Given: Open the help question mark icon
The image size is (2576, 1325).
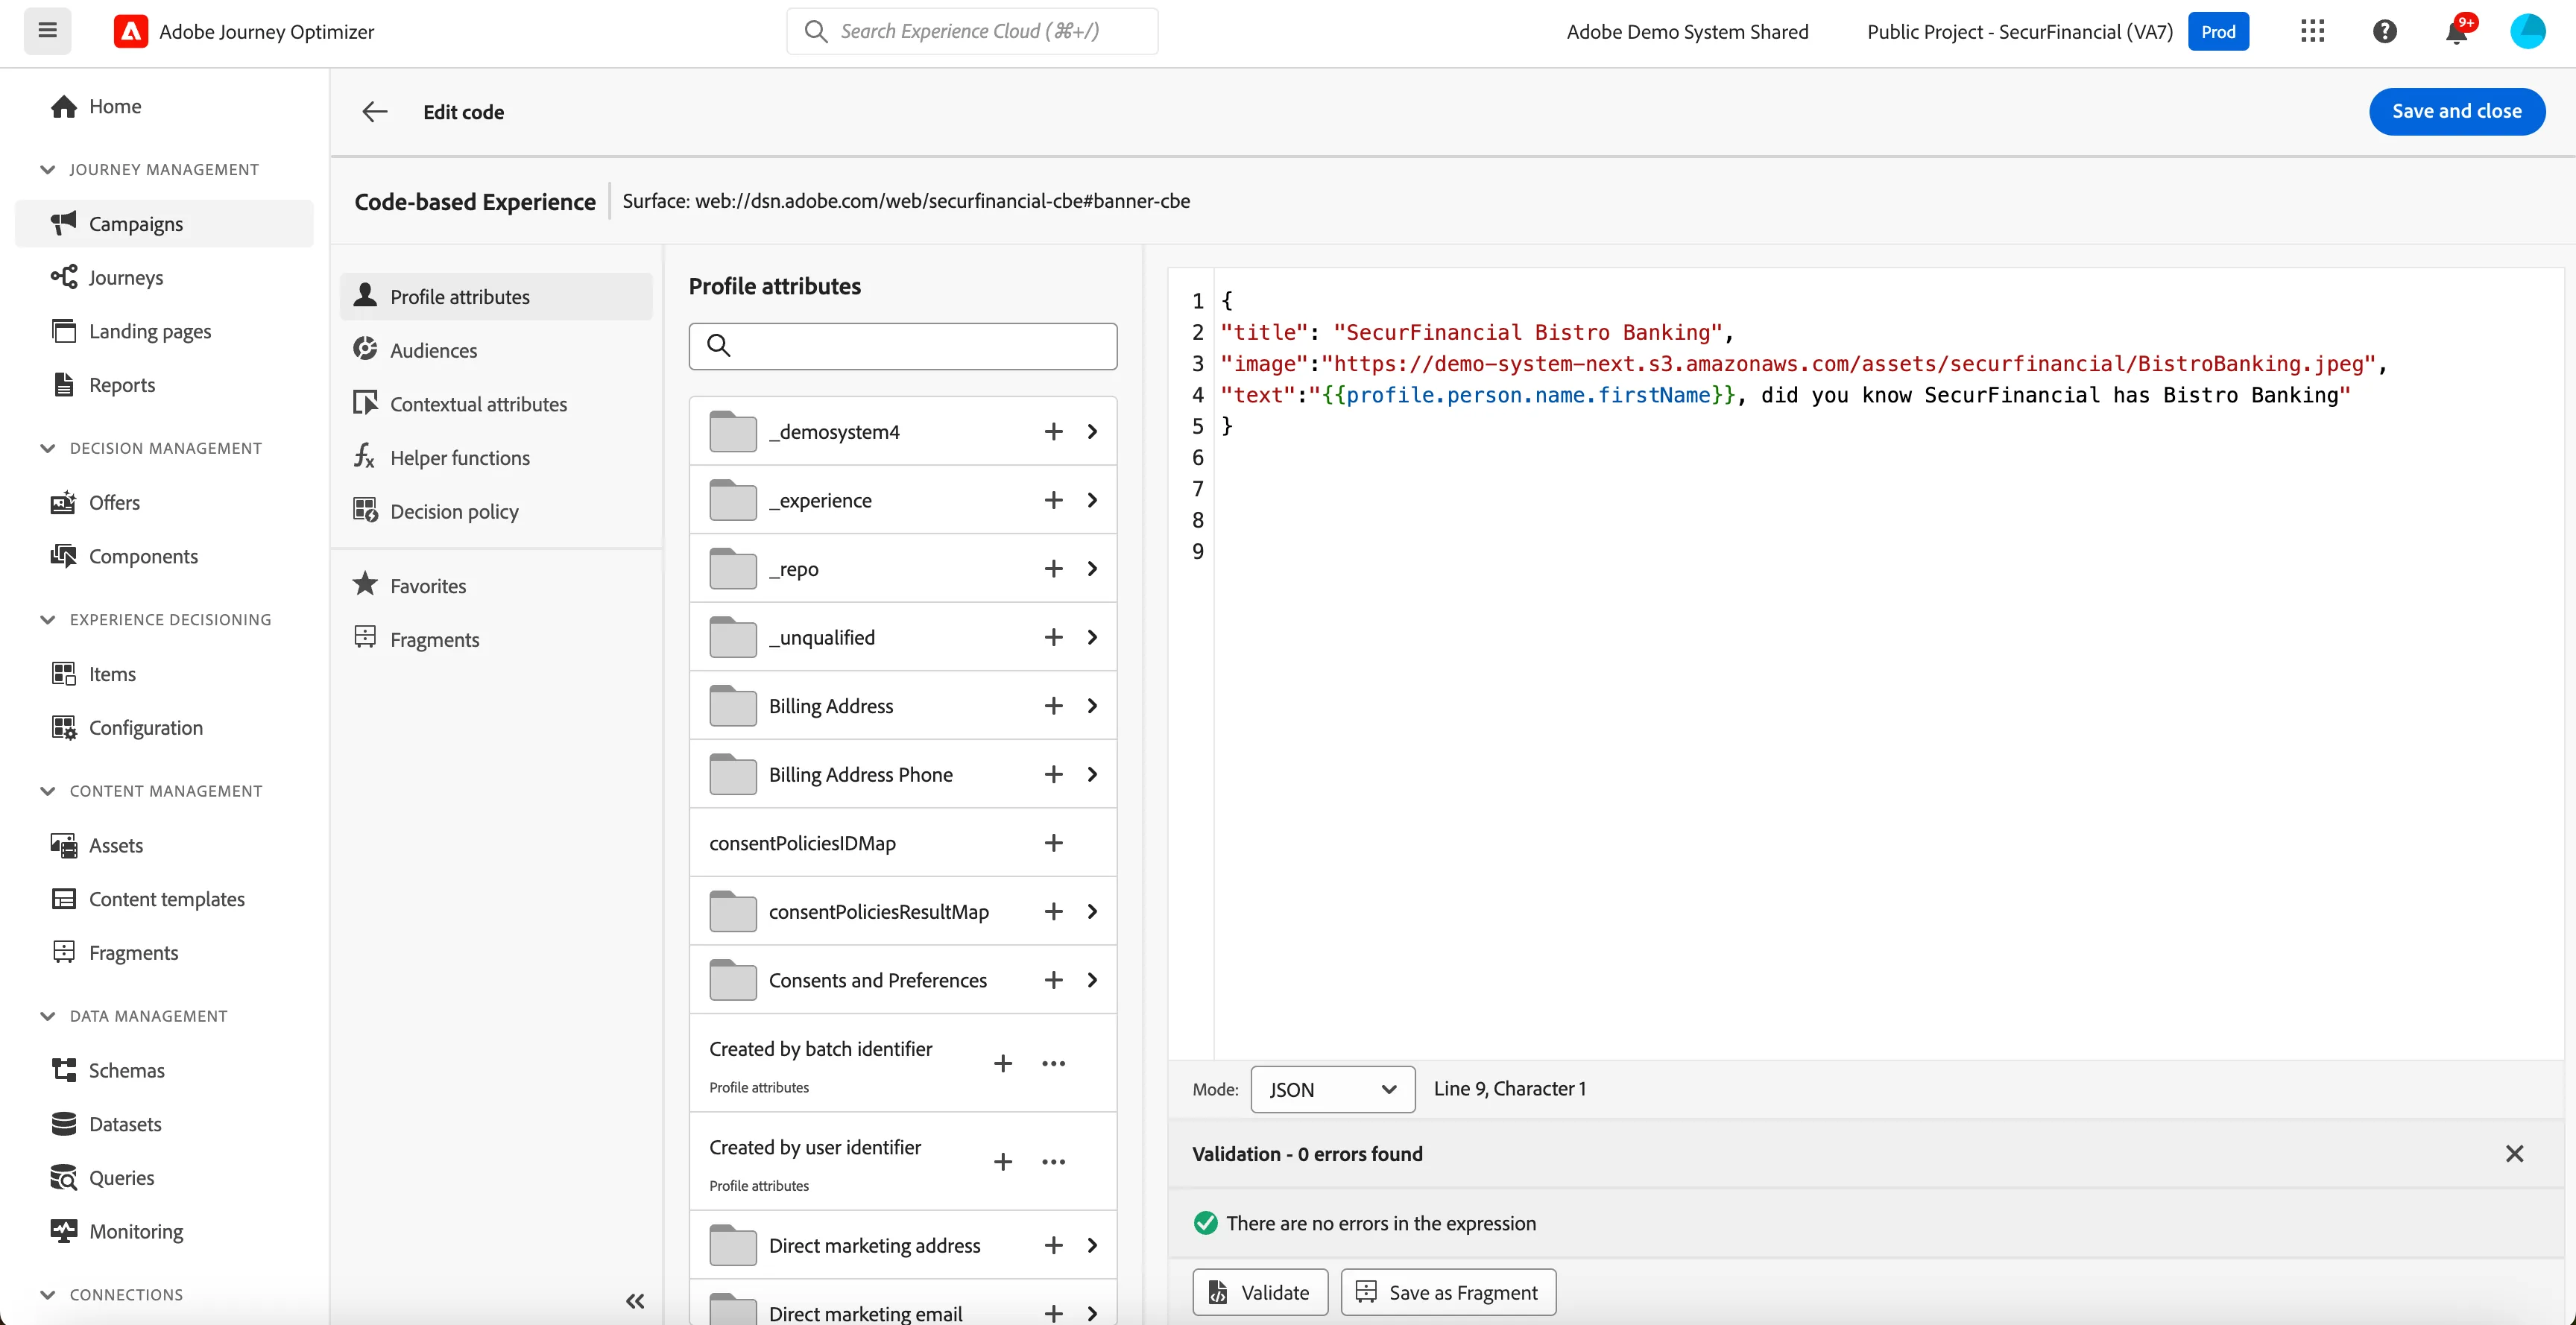Looking at the screenshot, I should click(2384, 31).
